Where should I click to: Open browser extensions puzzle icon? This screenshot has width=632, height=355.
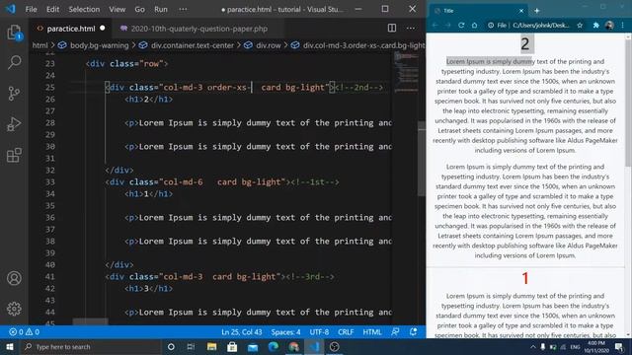point(595,25)
